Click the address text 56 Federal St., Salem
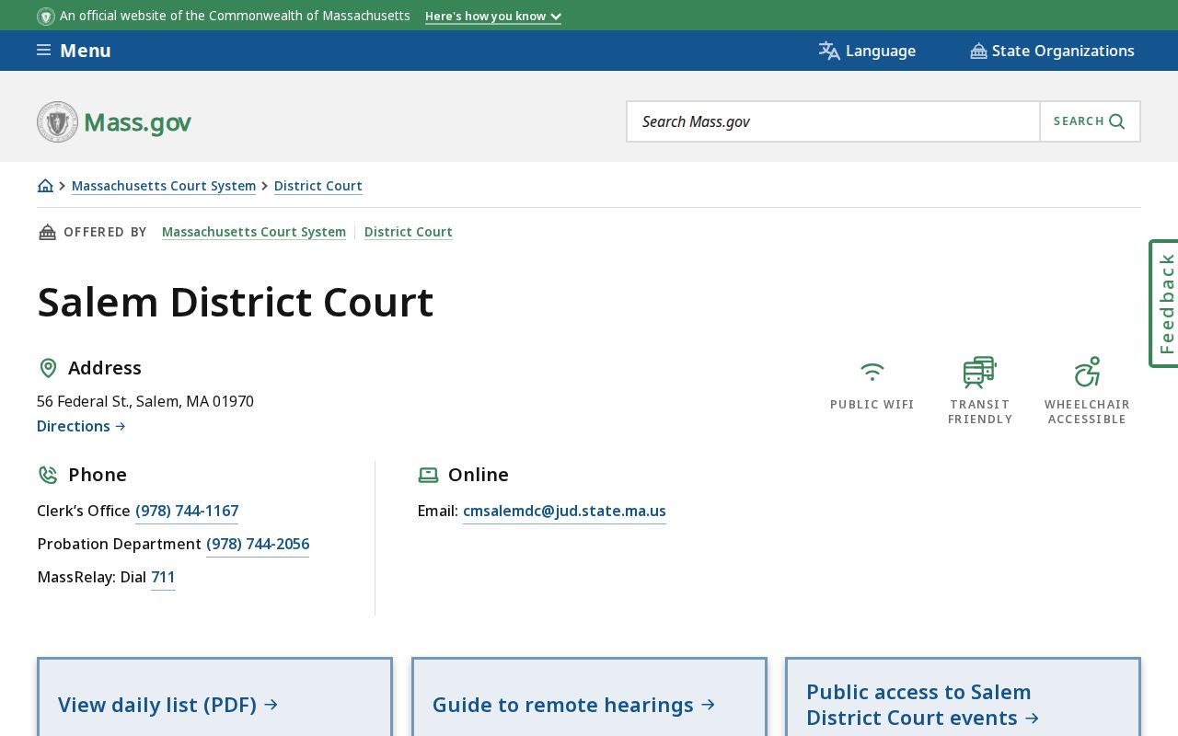The height and width of the screenshot is (736, 1178). click(145, 401)
